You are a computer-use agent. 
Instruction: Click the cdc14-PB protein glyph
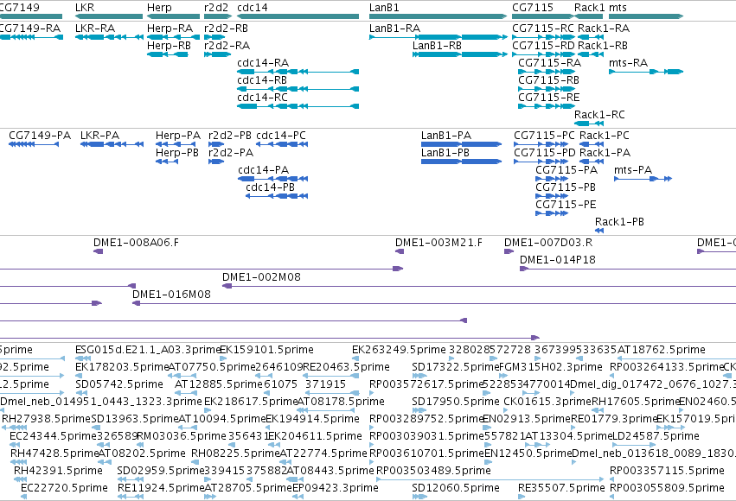277,196
